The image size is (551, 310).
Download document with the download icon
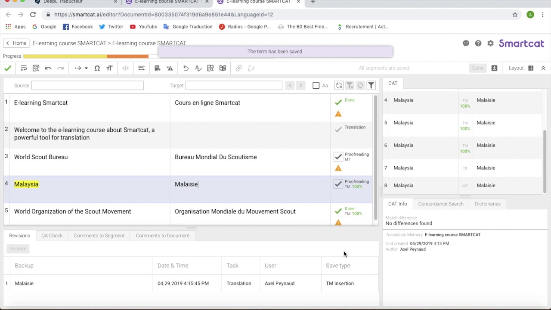(494, 68)
